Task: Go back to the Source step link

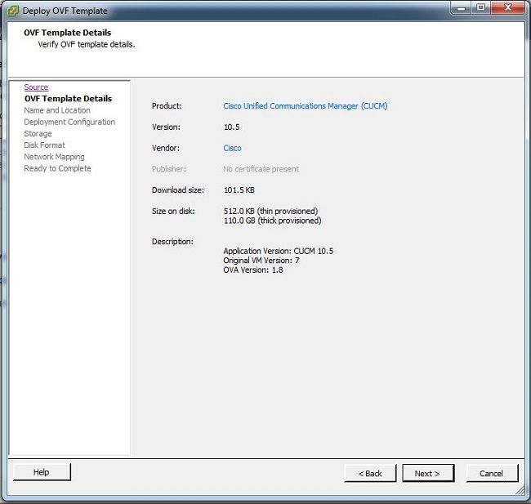Action: [x=36, y=87]
